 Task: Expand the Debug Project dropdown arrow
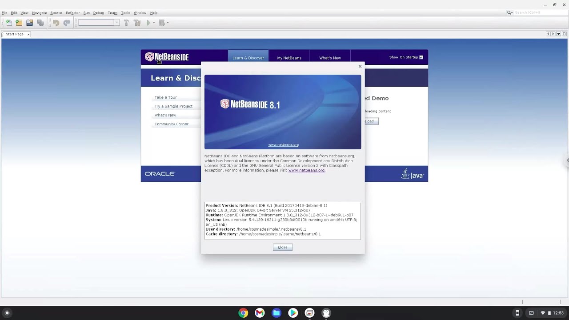(x=168, y=23)
